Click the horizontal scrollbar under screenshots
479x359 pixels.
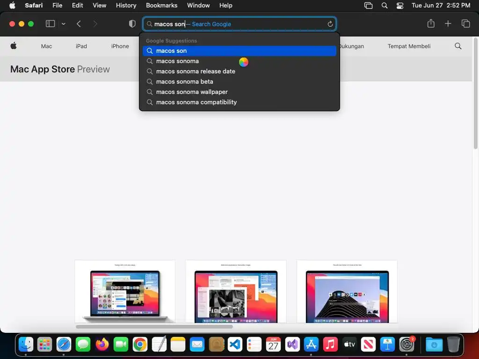point(154,327)
